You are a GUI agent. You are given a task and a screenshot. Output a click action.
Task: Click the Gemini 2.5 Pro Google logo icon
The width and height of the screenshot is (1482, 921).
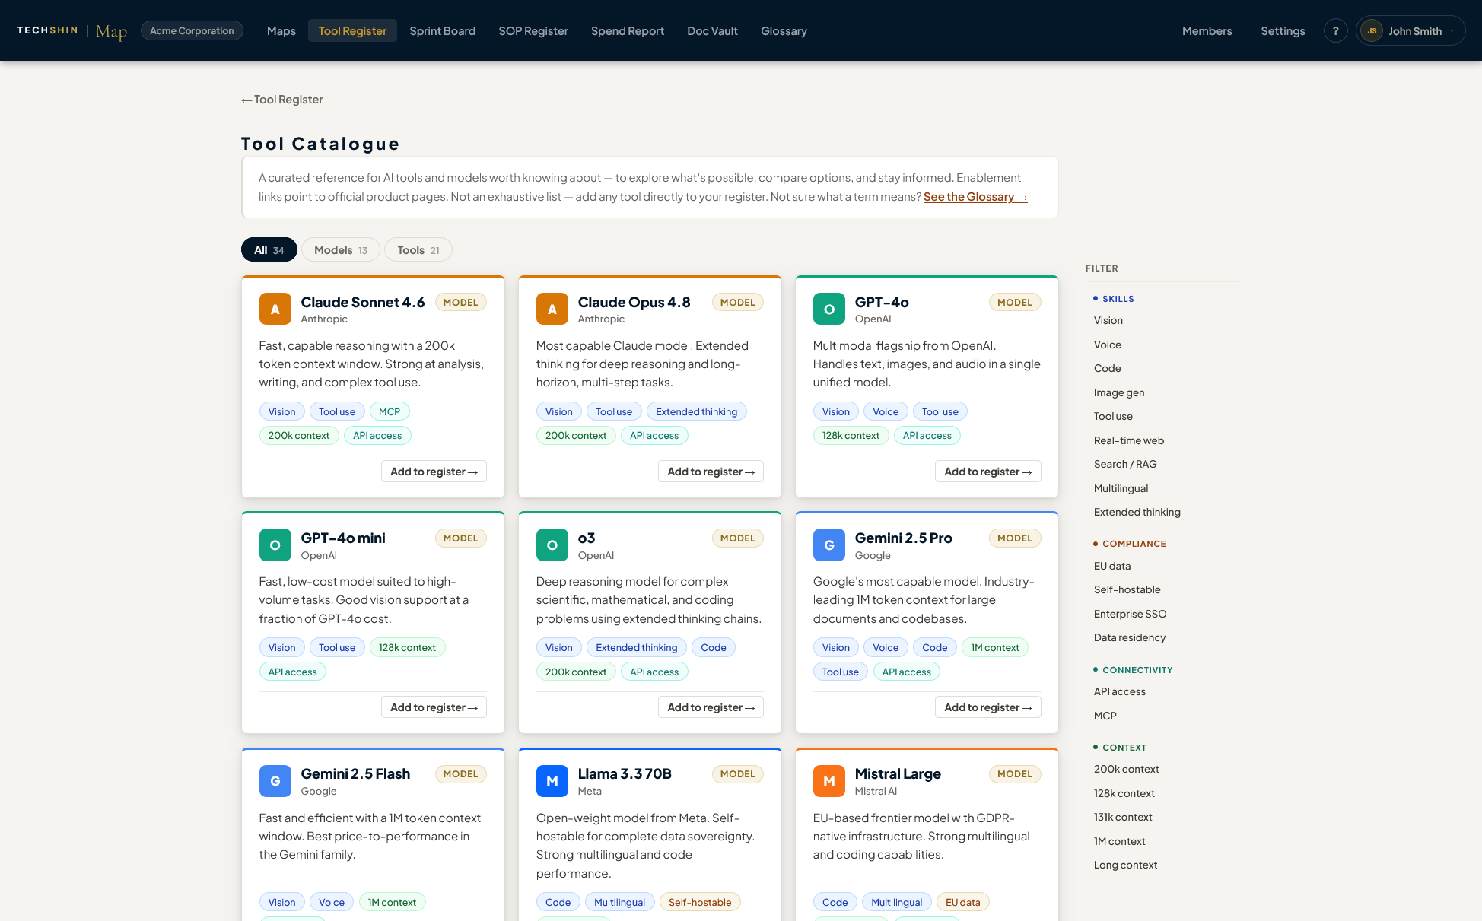pyautogui.click(x=828, y=545)
